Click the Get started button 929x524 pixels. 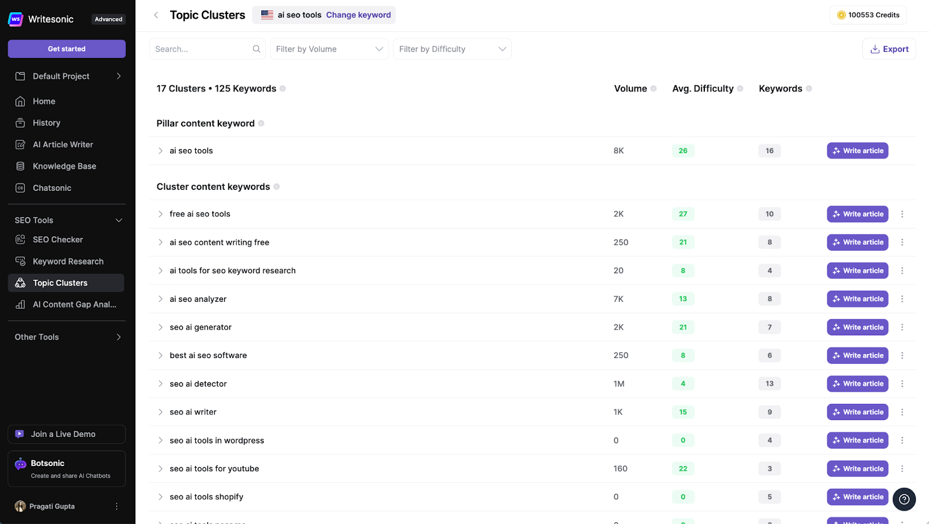click(67, 49)
